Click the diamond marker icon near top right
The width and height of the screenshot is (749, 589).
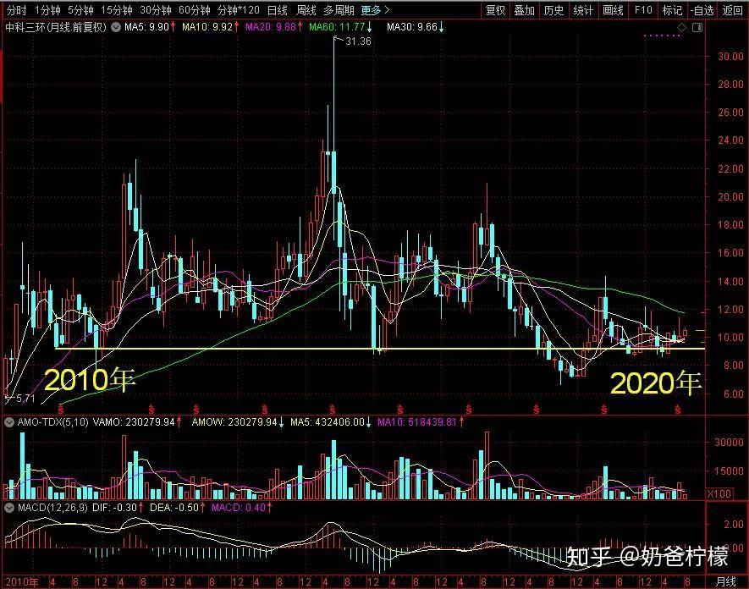681,27
